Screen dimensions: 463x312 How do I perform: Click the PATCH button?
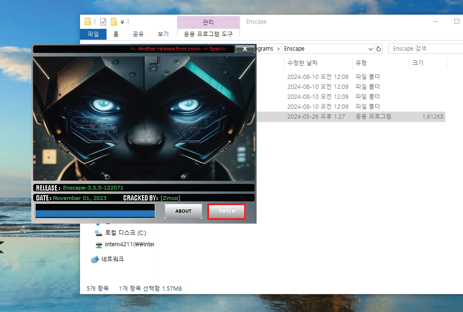[227, 211]
